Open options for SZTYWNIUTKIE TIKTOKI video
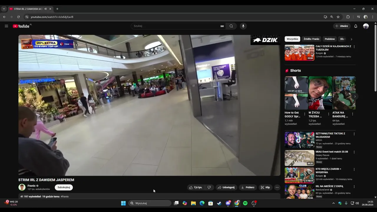Image resolution: width=377 pixels, height=212 pixels. point(354,134)
